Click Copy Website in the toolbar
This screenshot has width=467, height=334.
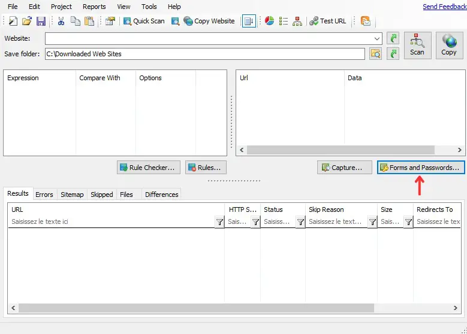point(209,21)
